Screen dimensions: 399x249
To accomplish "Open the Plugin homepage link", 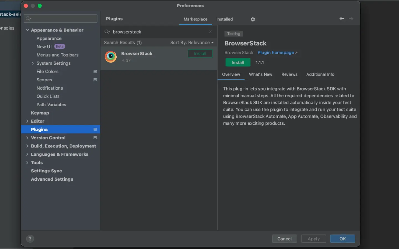I will (x=275, y=53).
